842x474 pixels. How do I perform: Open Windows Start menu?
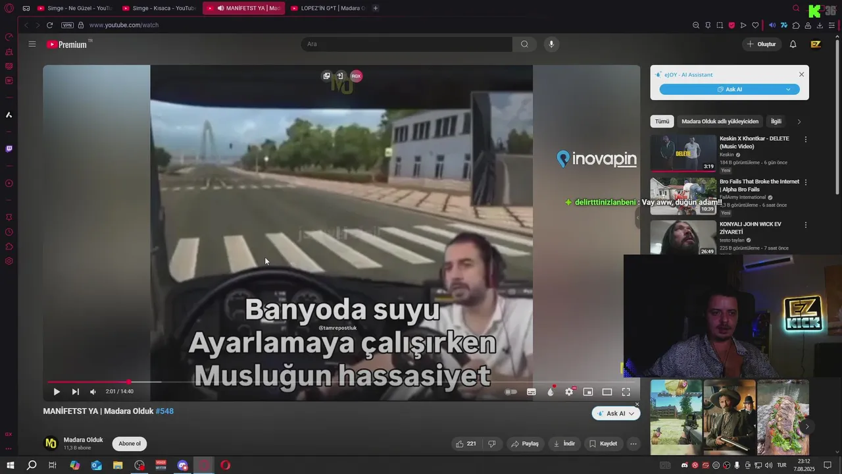pos(11,465)
